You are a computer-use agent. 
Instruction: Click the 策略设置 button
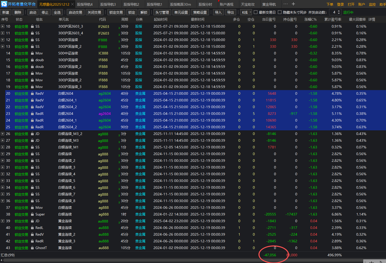click(200, 12)
